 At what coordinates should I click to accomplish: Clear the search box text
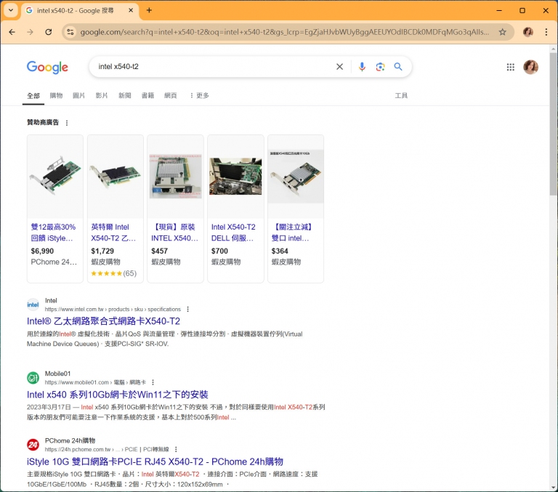click(x=339, y=67)
